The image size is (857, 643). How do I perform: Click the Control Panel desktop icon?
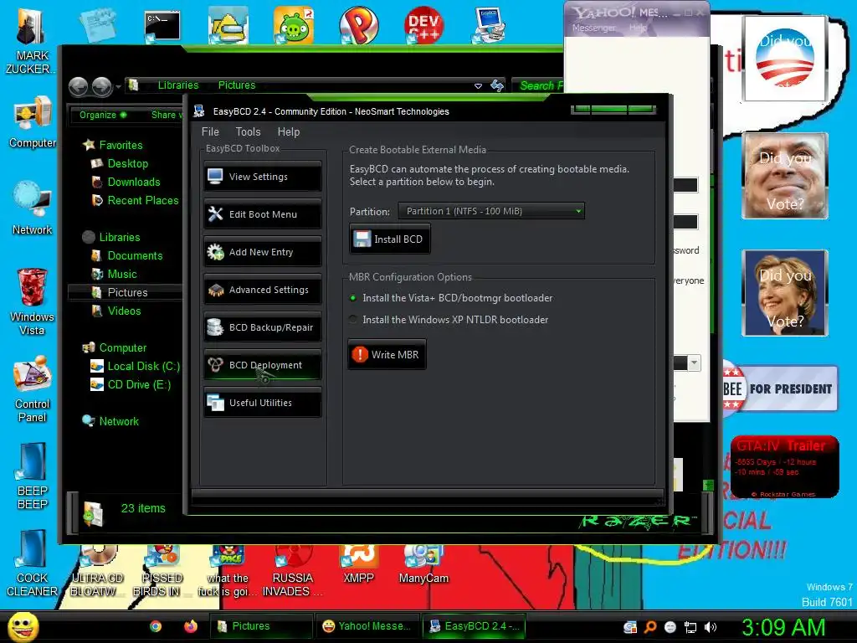coord(33,389)
